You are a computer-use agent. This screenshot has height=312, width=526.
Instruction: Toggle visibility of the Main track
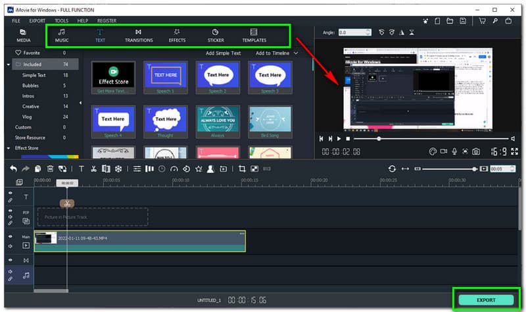tap(11, 236)
